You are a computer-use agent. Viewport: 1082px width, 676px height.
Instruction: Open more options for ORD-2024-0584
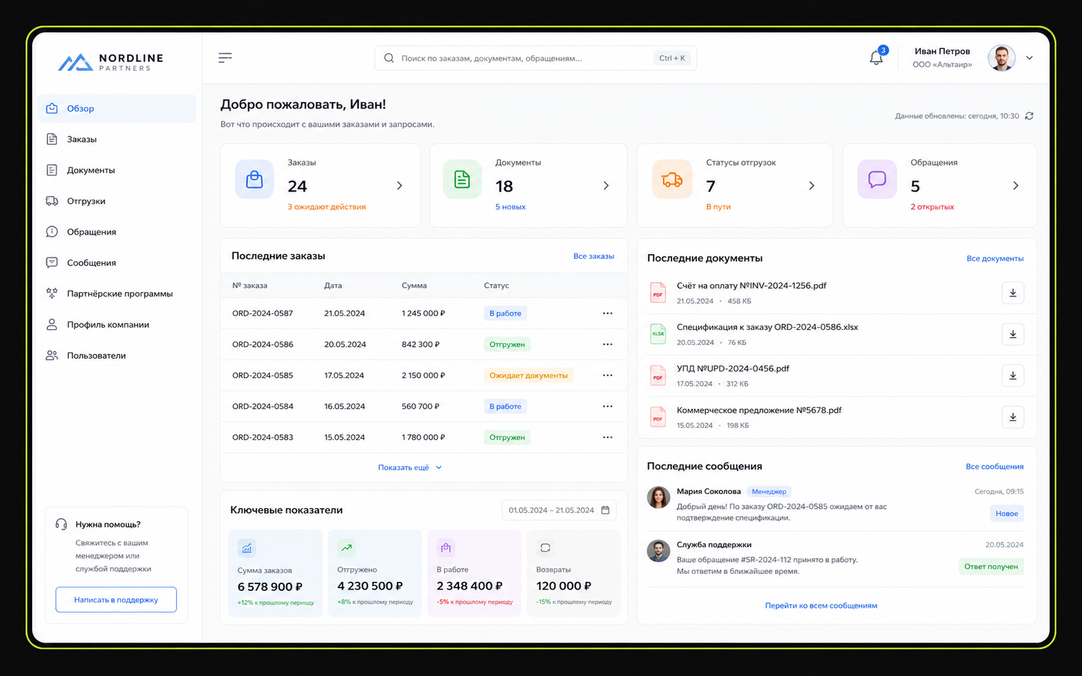click(x=608, y=406)
